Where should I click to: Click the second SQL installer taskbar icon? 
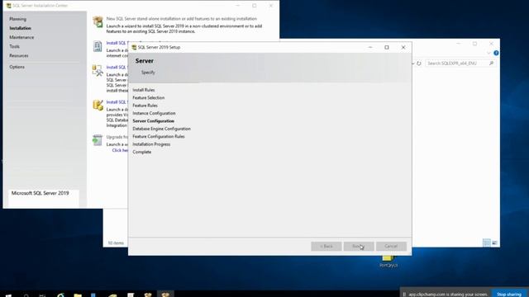click(148, 295)
